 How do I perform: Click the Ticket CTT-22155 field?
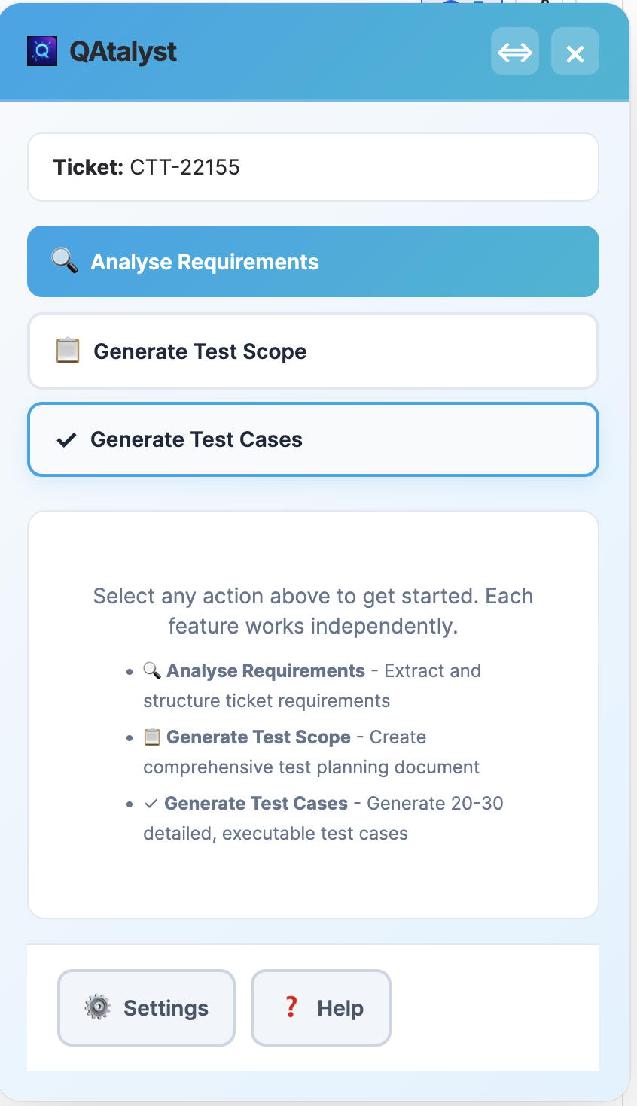click(x=312, y=167)
